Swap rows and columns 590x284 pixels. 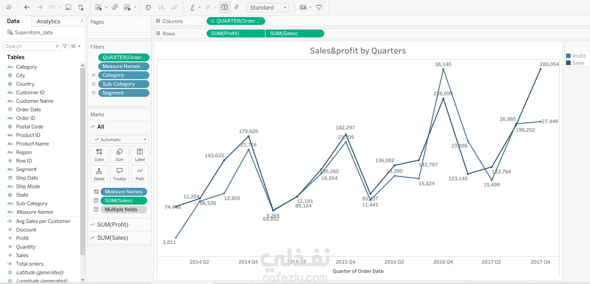[148, 7]
